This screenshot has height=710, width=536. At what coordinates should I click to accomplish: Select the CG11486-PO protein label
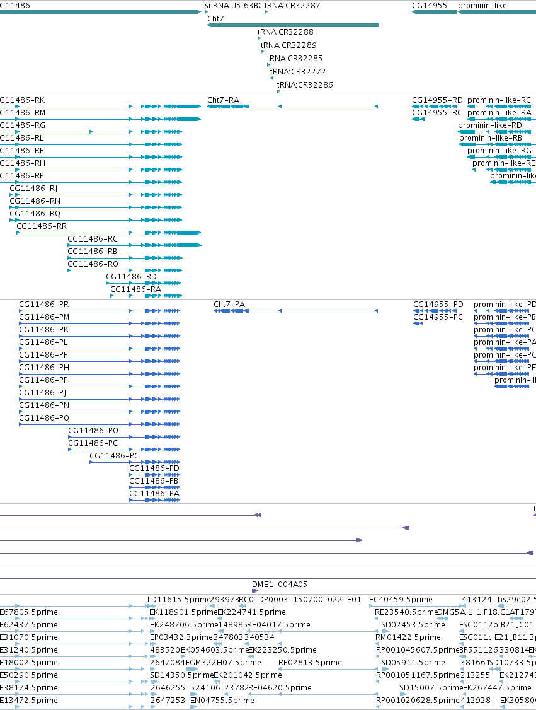pyautogui.click(x=93, y=431)
